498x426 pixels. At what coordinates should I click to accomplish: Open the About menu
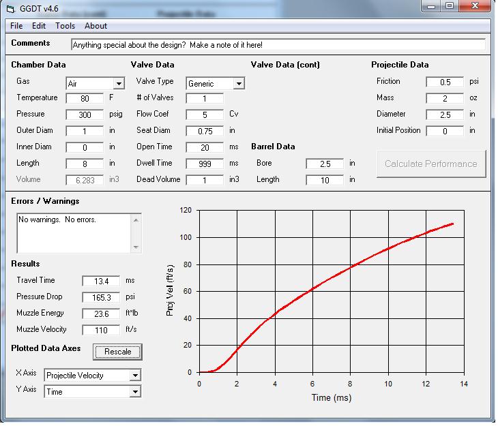click(x=96, y=26)
